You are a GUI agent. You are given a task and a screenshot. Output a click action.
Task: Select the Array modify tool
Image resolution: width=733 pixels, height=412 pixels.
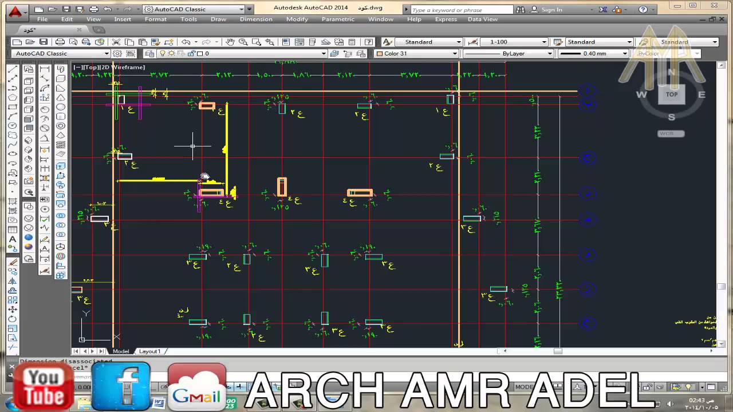coord(13,300)
